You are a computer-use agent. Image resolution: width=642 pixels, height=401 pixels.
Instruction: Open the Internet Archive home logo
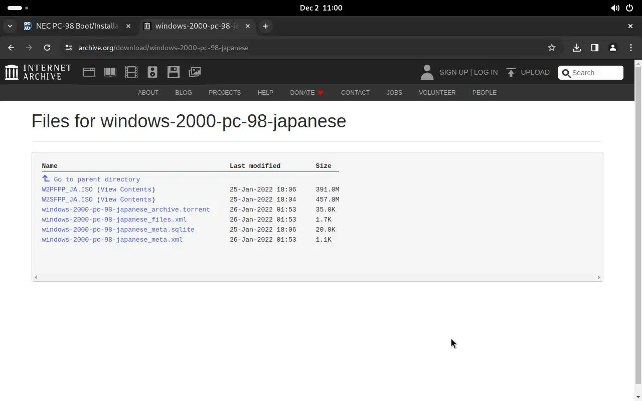tap(38, 72)
